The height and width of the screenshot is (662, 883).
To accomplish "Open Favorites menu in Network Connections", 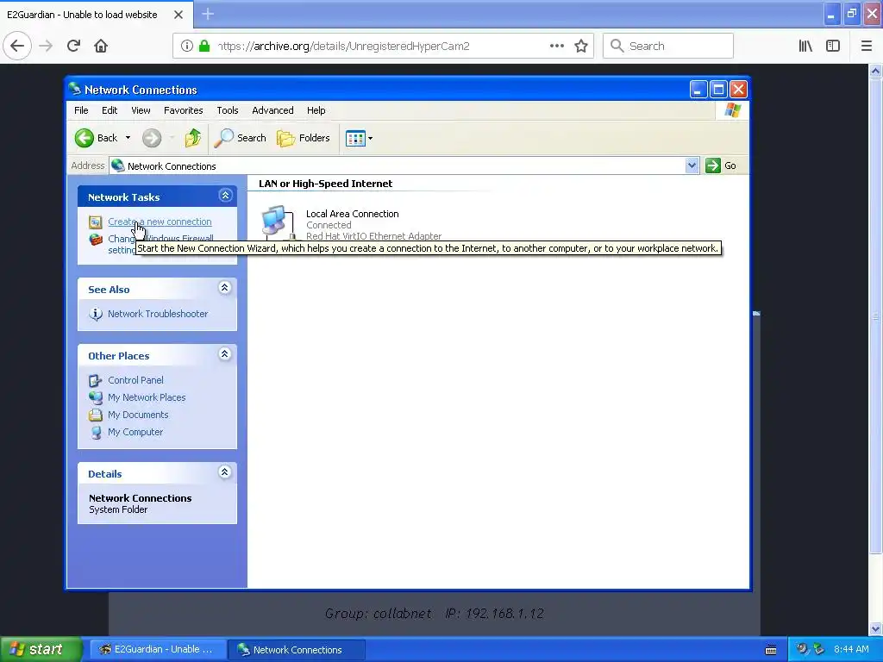I will coord(183,110).
